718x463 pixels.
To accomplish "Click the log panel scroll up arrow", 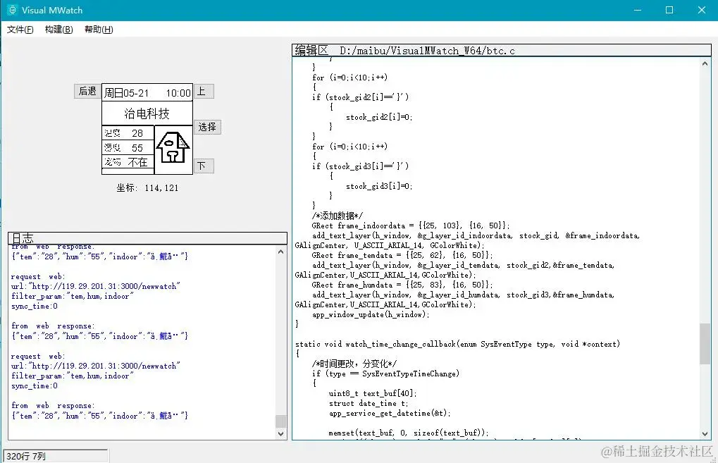I will 280,252.
